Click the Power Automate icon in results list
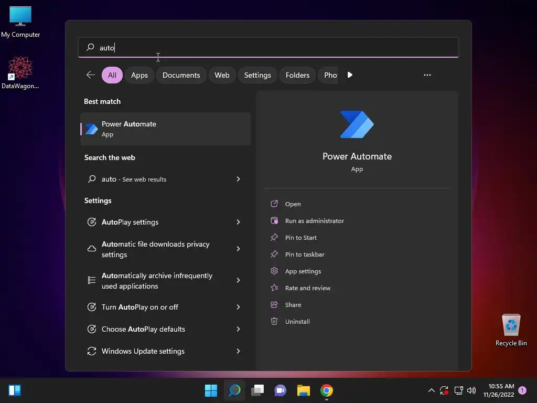537x403 pixels. 91,129
